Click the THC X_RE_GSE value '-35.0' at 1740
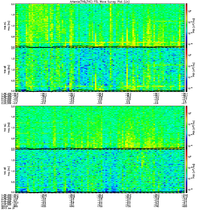 coord(156,195)
